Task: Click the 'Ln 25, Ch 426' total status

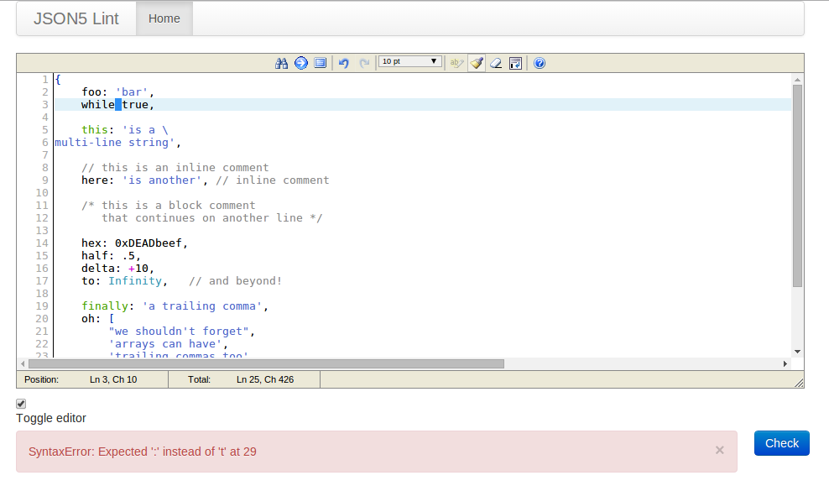Action: (265, 379)
